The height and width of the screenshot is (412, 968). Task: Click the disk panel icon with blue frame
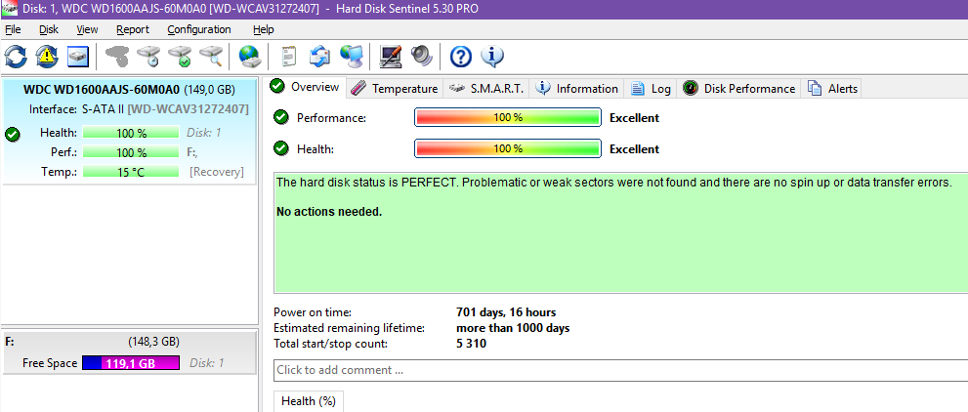pyautogui.click(x=78, y=57)
